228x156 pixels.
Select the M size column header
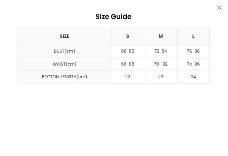click(x=161, y=36)
